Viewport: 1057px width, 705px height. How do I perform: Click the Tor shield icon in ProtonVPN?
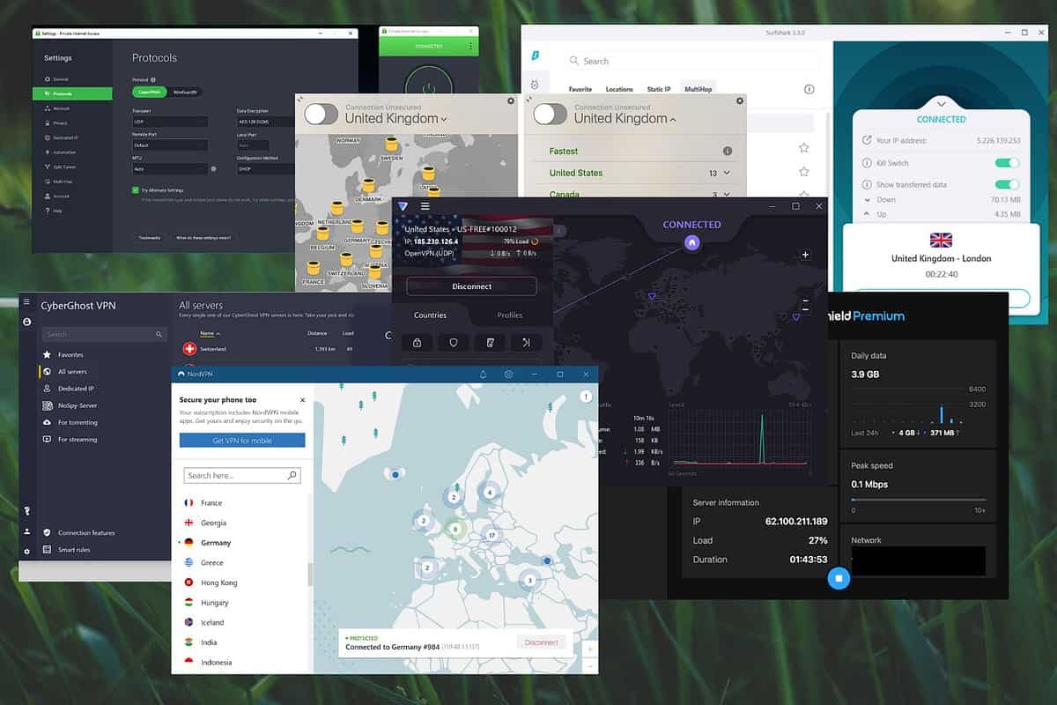tap(453, 342)
